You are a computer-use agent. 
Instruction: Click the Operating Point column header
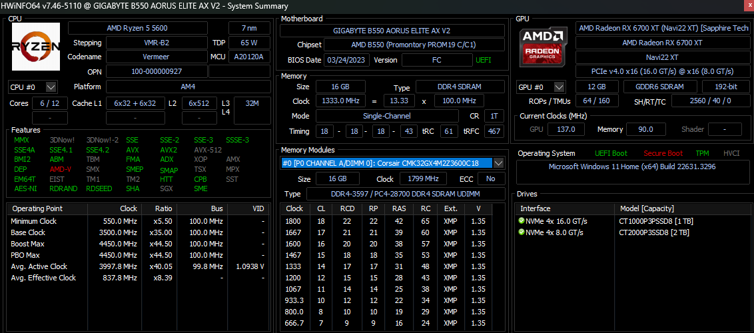tap(47, 208)
